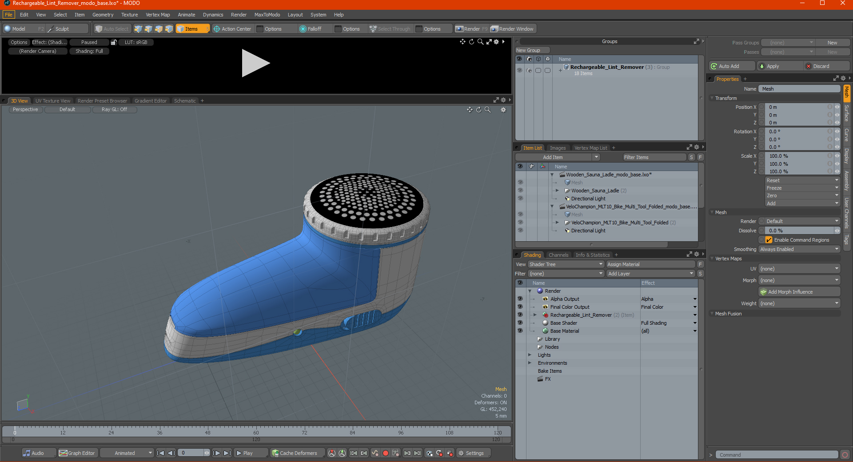Toggle visibility of Wooden_Sauna_Ladle item

(x=520, y=191)
